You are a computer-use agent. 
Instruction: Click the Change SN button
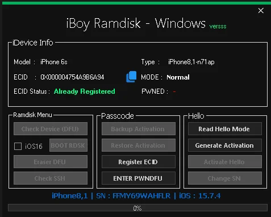pyautogui.click(x=225, y=178)
